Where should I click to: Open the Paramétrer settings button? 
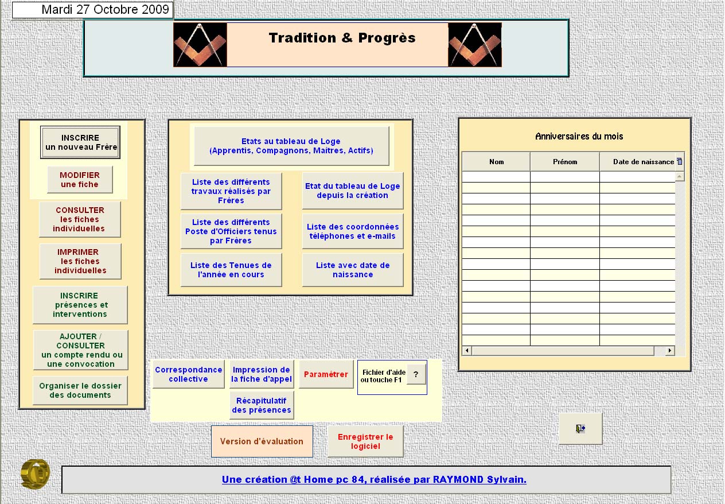(x=326, y=374)
